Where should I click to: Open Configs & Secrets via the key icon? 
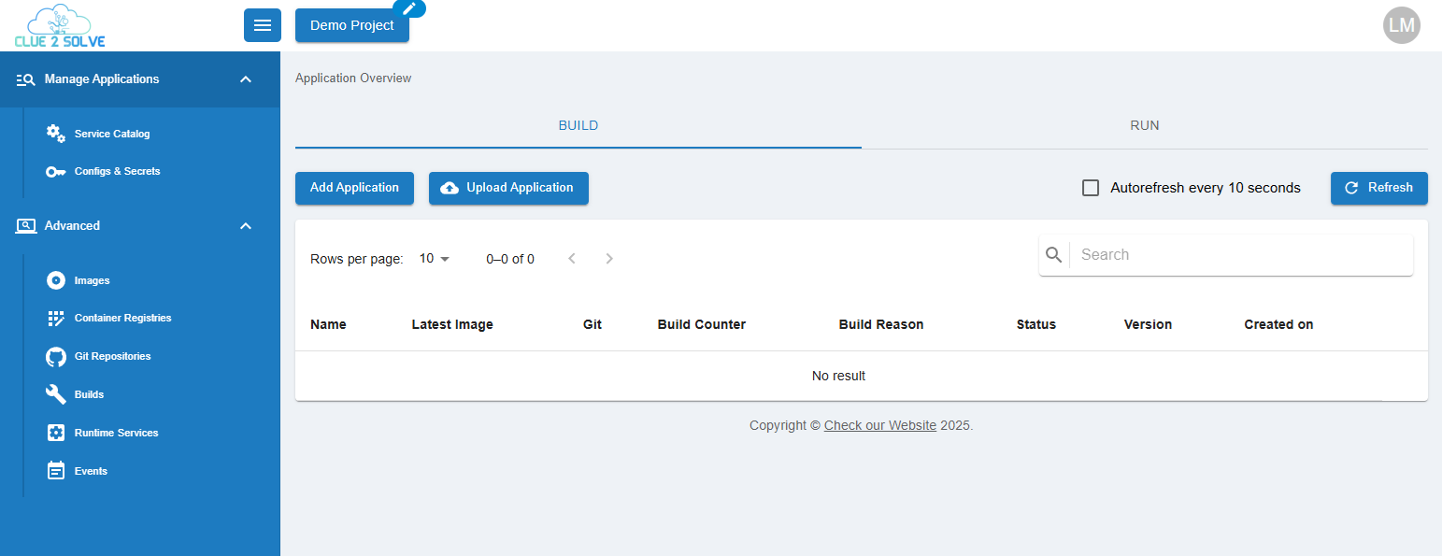click(x=55, y=171)
